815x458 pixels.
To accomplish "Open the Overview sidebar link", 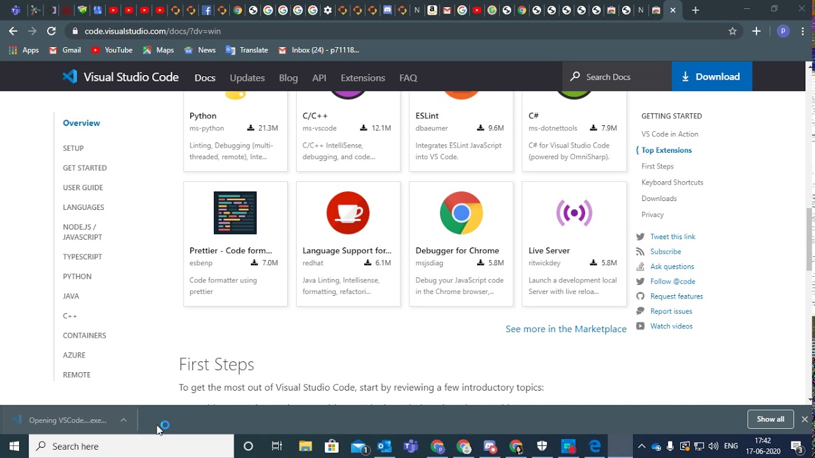I will tap(81, 123).
